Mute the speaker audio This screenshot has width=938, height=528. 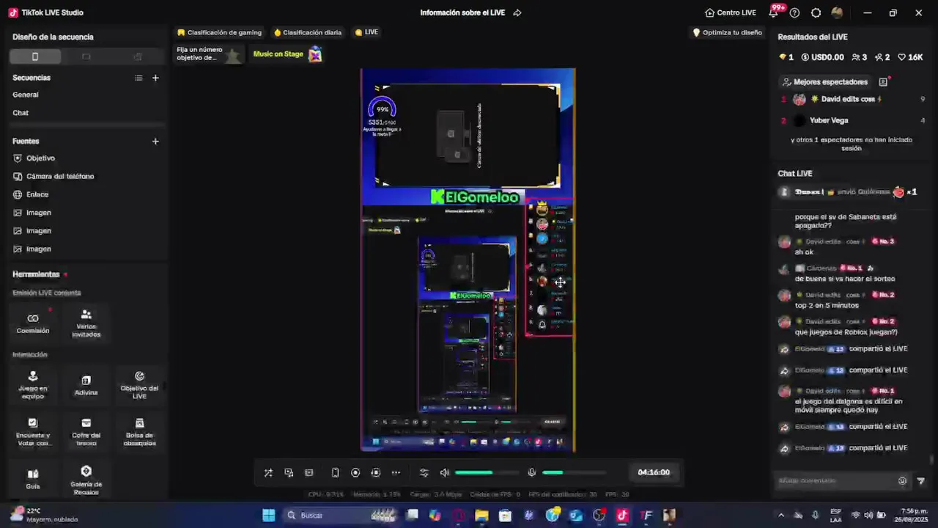[444, 473]
